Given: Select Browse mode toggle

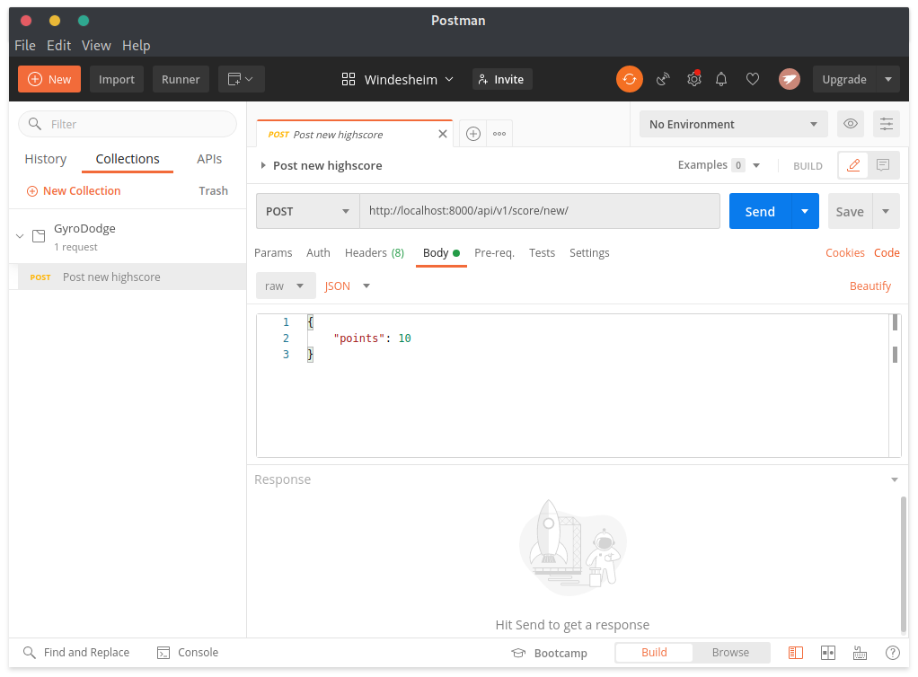Looking at the screenshot, I should pos(730,653).
